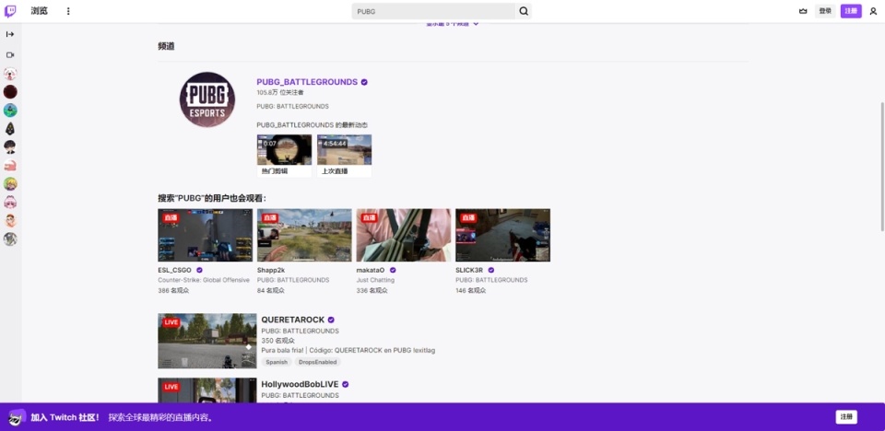This screenshot has width=885, height=431.
Task: Click the page vertical scrollbar
Action: click(882, 167)
